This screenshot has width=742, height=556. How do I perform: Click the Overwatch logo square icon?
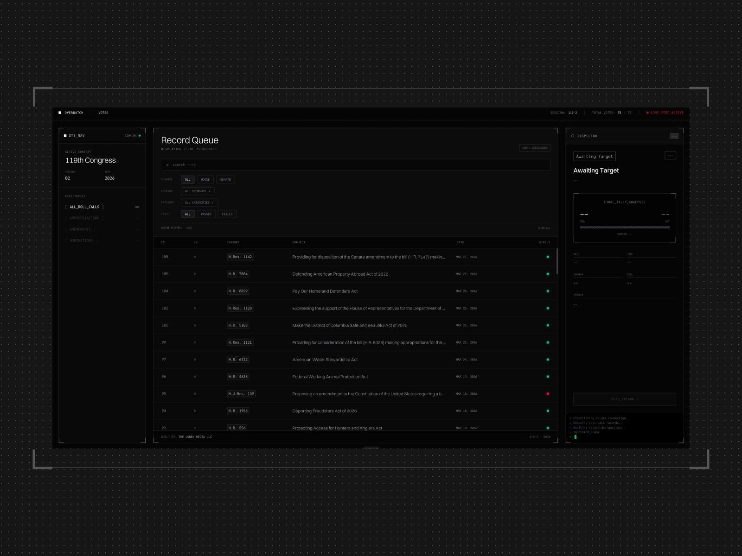click(60, 113)
